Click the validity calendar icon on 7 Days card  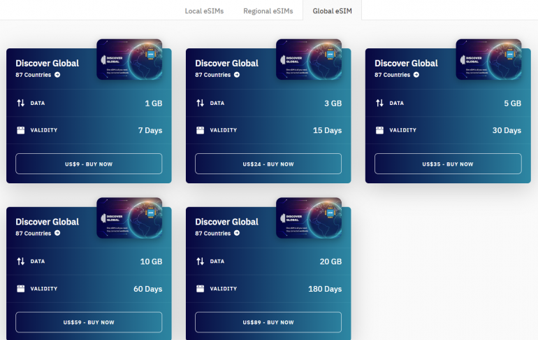click(x=20, y=130)
